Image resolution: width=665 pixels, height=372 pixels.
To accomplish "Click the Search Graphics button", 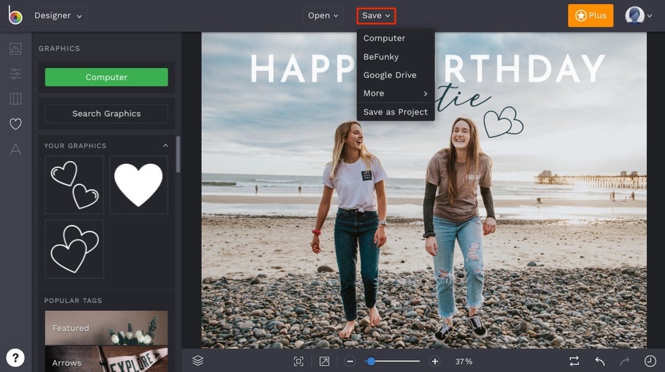I will 106,113.
